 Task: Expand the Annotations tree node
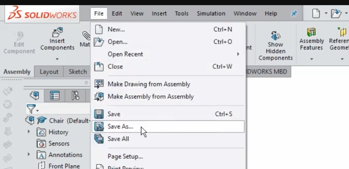(x=29, y=154)
